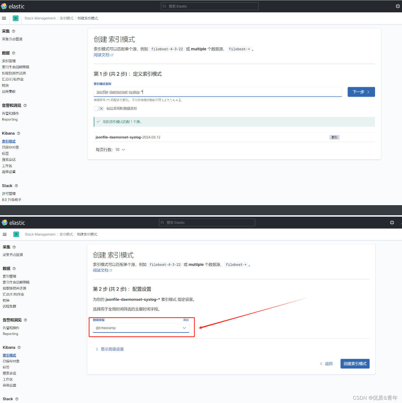Click the help icon next to 告警和洞见 in bottom sidebar
Image resolution: width=402 pixels, height=403 pixels.
coord(26,320)
